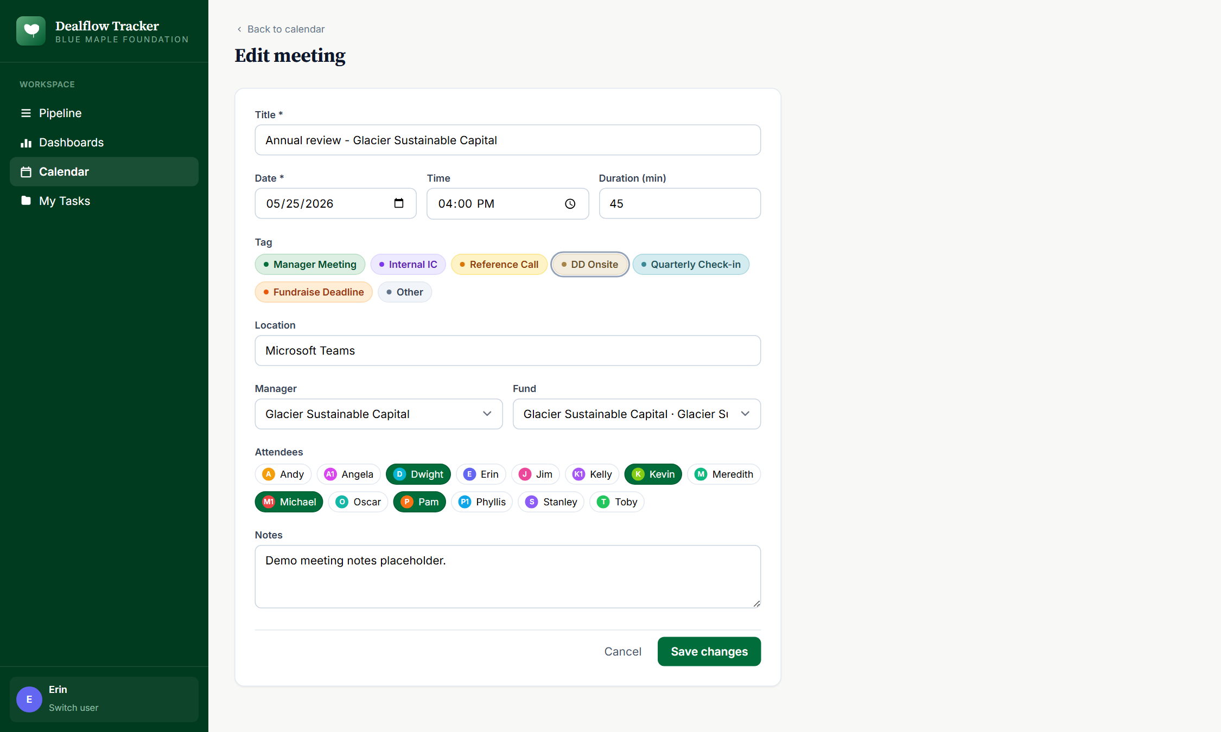The image size is (1221, 732).
Task: Select the Manager Meeting tag
Action: [x=310, y=265]
